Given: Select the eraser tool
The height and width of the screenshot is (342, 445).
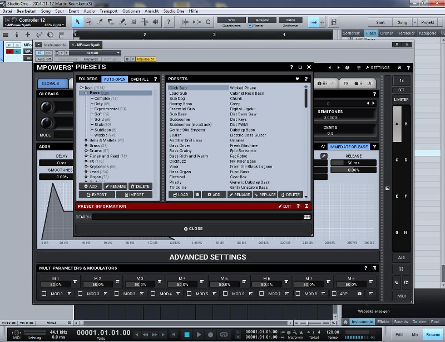Looking at the screenshot, I should pos(111,22).
